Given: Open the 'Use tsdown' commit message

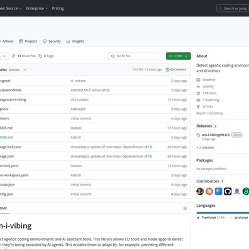Looking at the screenshot, I should coord(79,99).
